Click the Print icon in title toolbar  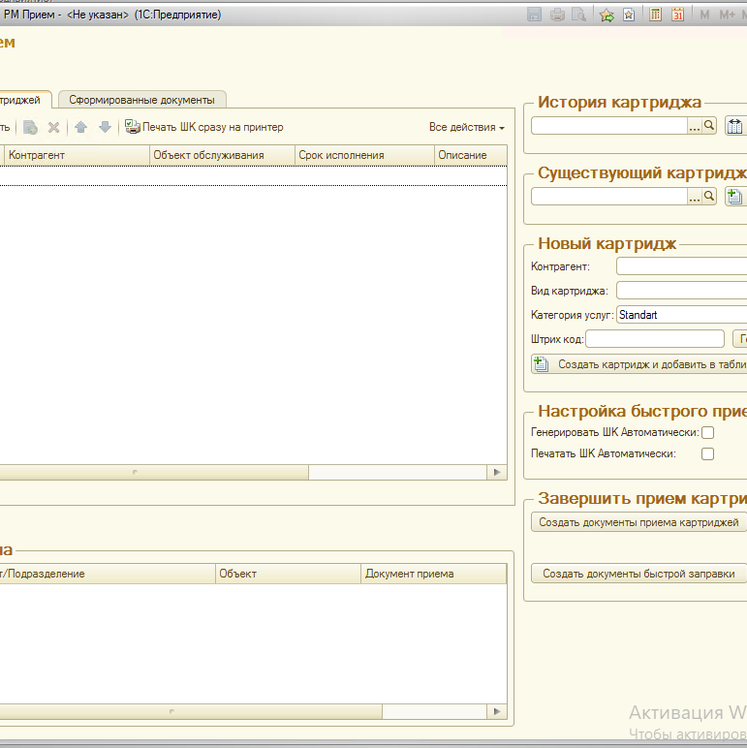coord(557,15)
